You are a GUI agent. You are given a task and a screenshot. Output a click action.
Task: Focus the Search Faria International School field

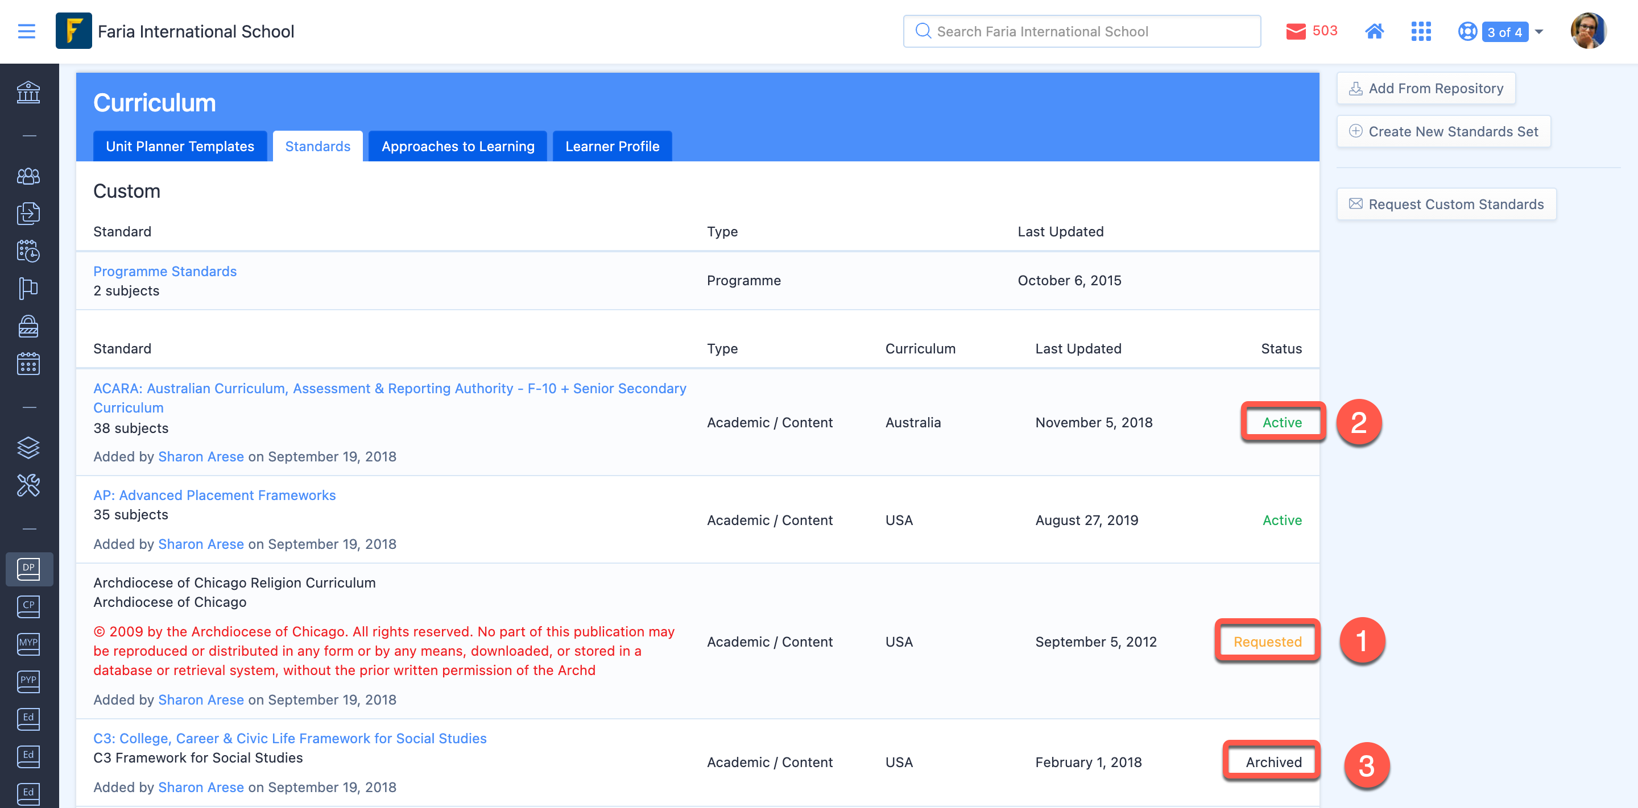(x=1082, y=31)
